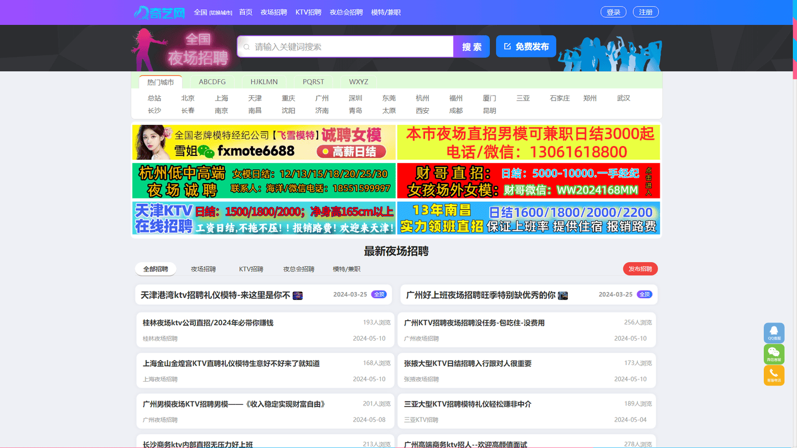This screenshot has height=448, width=797.
Task: Open the 飞雪模特 诚聘女模 banner ad
Action: point(264,142)
